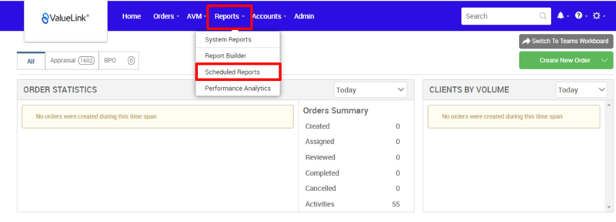This screenshot has width=616, height=222.
Task: Select Report Builder from the dropdown
Action: pos(238,56)
